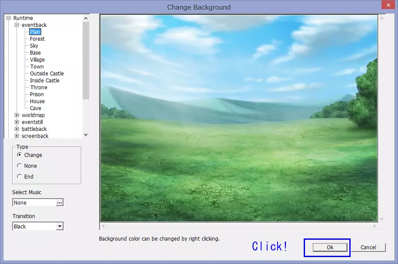398x264 pixels.
Task: Confirm with the Ok button
Action: [330, 247]
